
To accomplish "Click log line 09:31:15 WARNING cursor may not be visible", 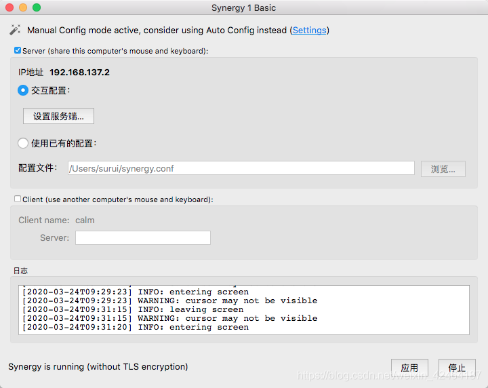I will tap(170, 319).
